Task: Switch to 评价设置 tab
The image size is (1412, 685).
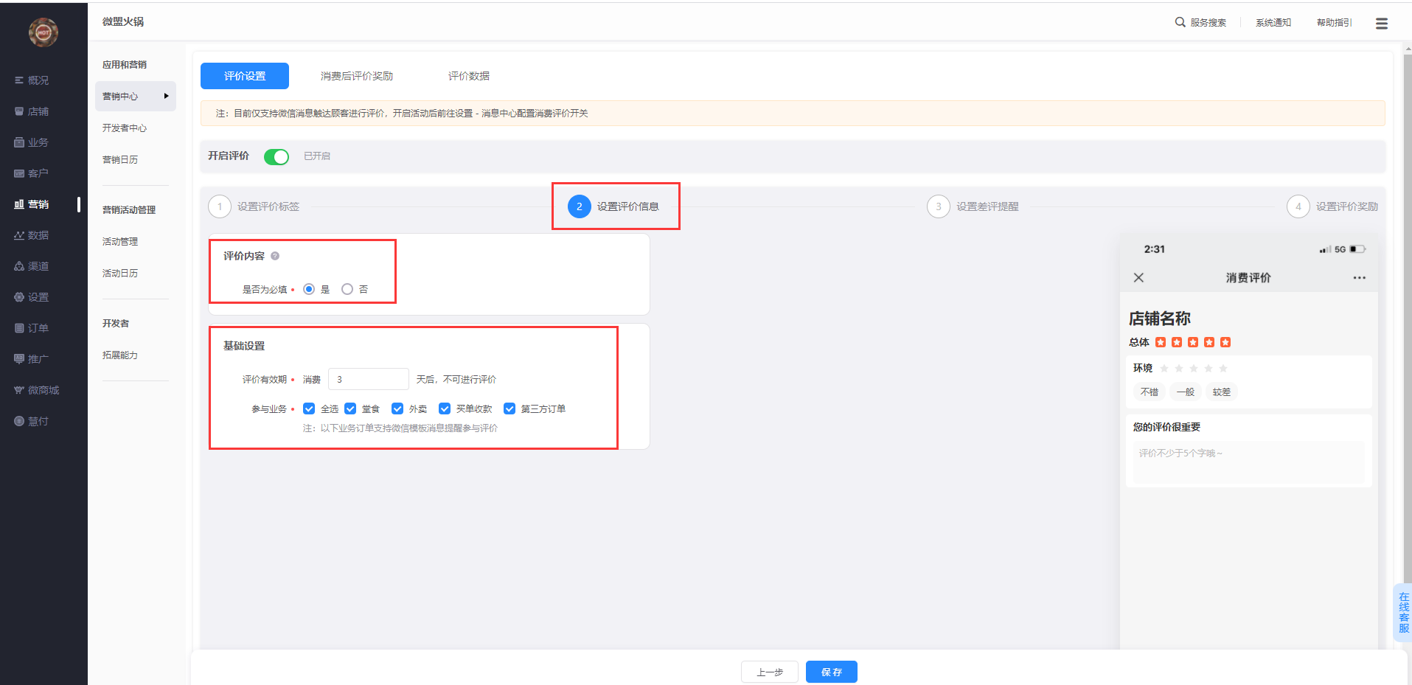Action: pyautogui.click(x=245, y=76)
